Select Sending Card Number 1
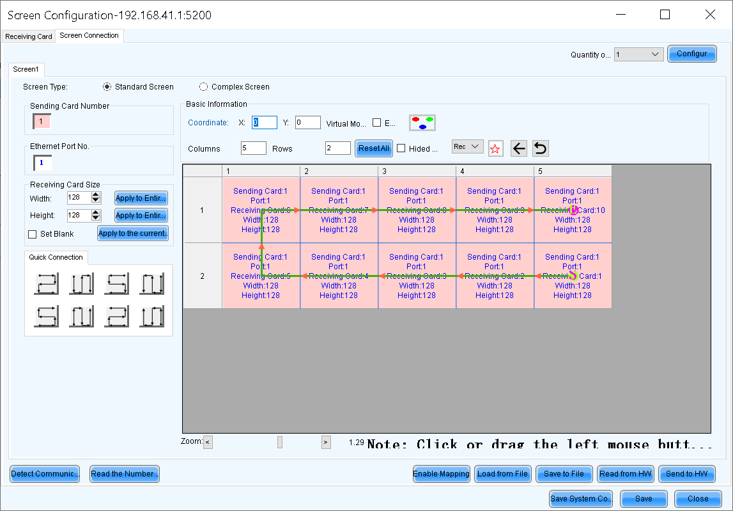This screenshot has width=733, height=511. [42, 122]
